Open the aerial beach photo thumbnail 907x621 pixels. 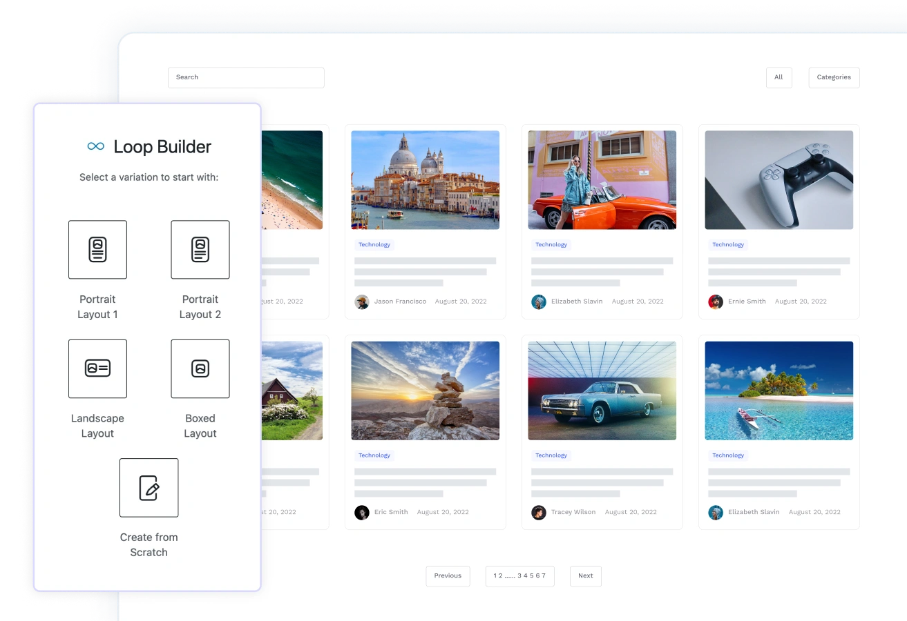click(292, 180)
